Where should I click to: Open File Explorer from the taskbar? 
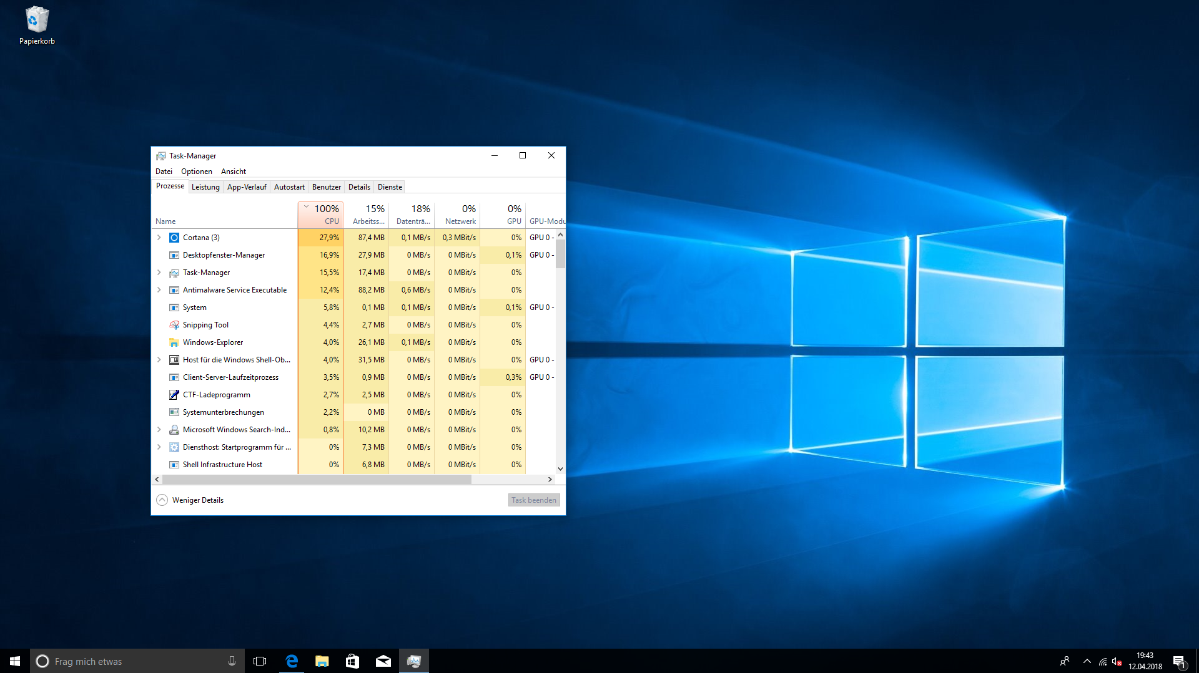pos(322,661)
